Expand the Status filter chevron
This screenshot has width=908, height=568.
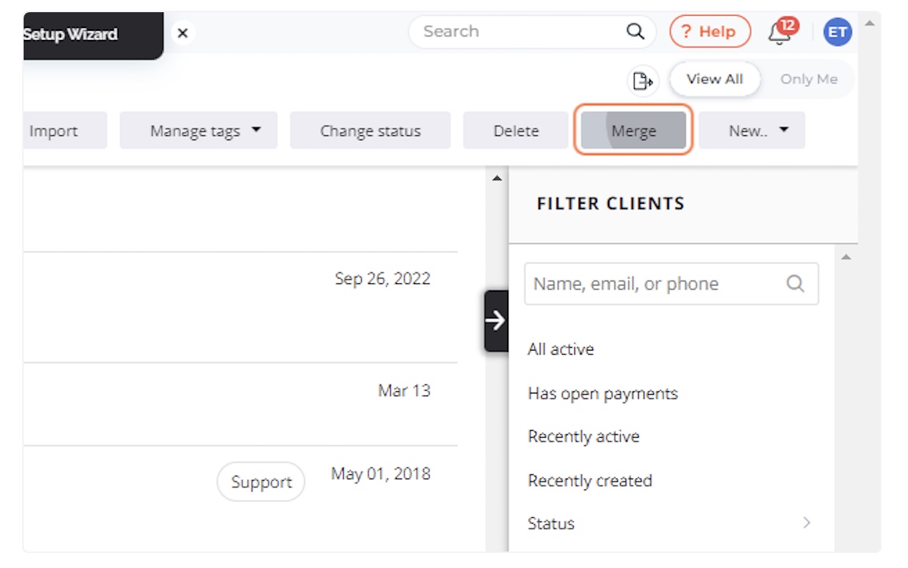(808, 523)
